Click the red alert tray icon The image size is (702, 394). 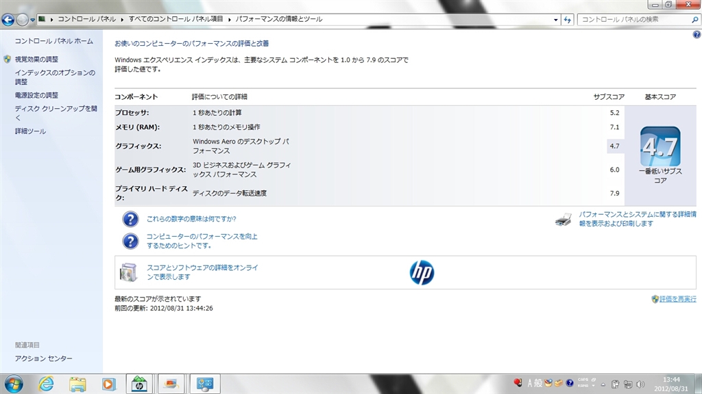[x=518, y=383]
